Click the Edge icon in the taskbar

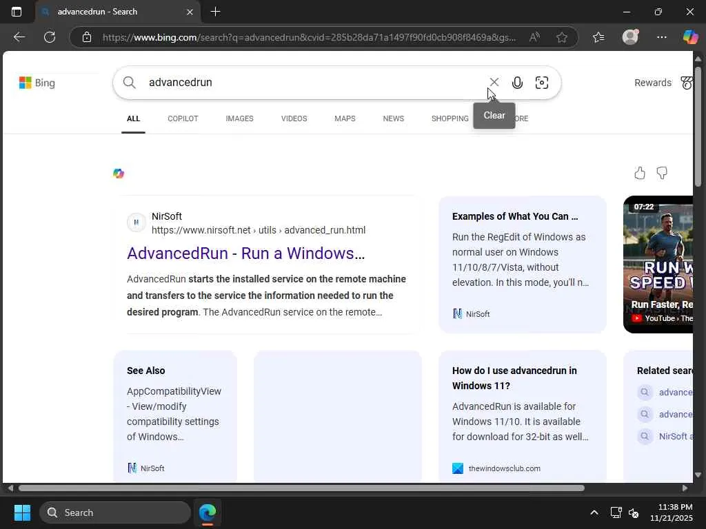(208, 512)
